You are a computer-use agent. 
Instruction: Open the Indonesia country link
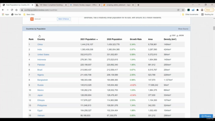coord(42,60)
